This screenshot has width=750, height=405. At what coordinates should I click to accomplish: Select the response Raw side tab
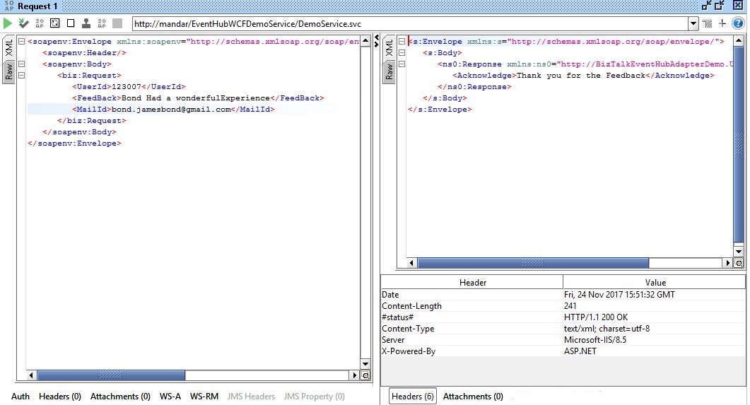[389, 71]
